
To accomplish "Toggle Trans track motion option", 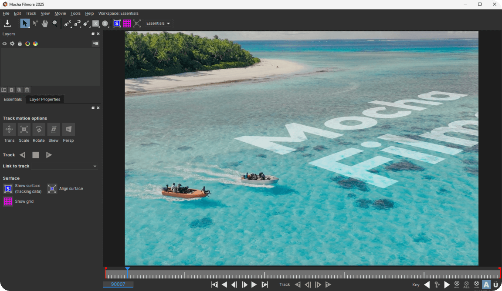I will 9,129.
